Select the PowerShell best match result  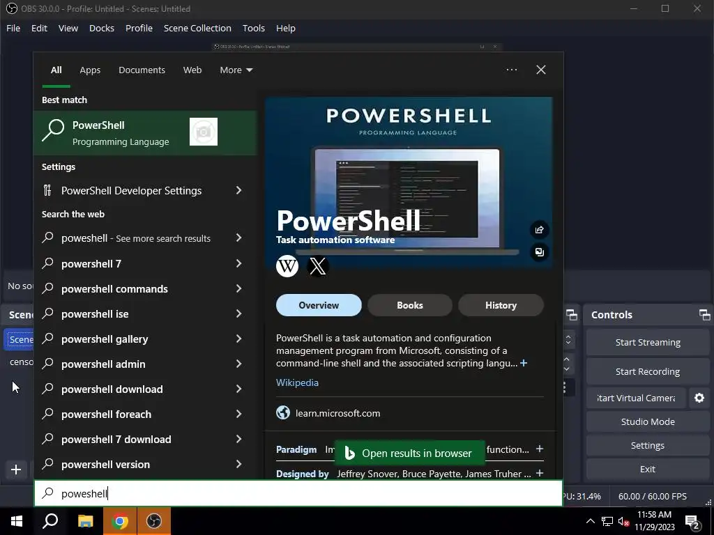145,133
